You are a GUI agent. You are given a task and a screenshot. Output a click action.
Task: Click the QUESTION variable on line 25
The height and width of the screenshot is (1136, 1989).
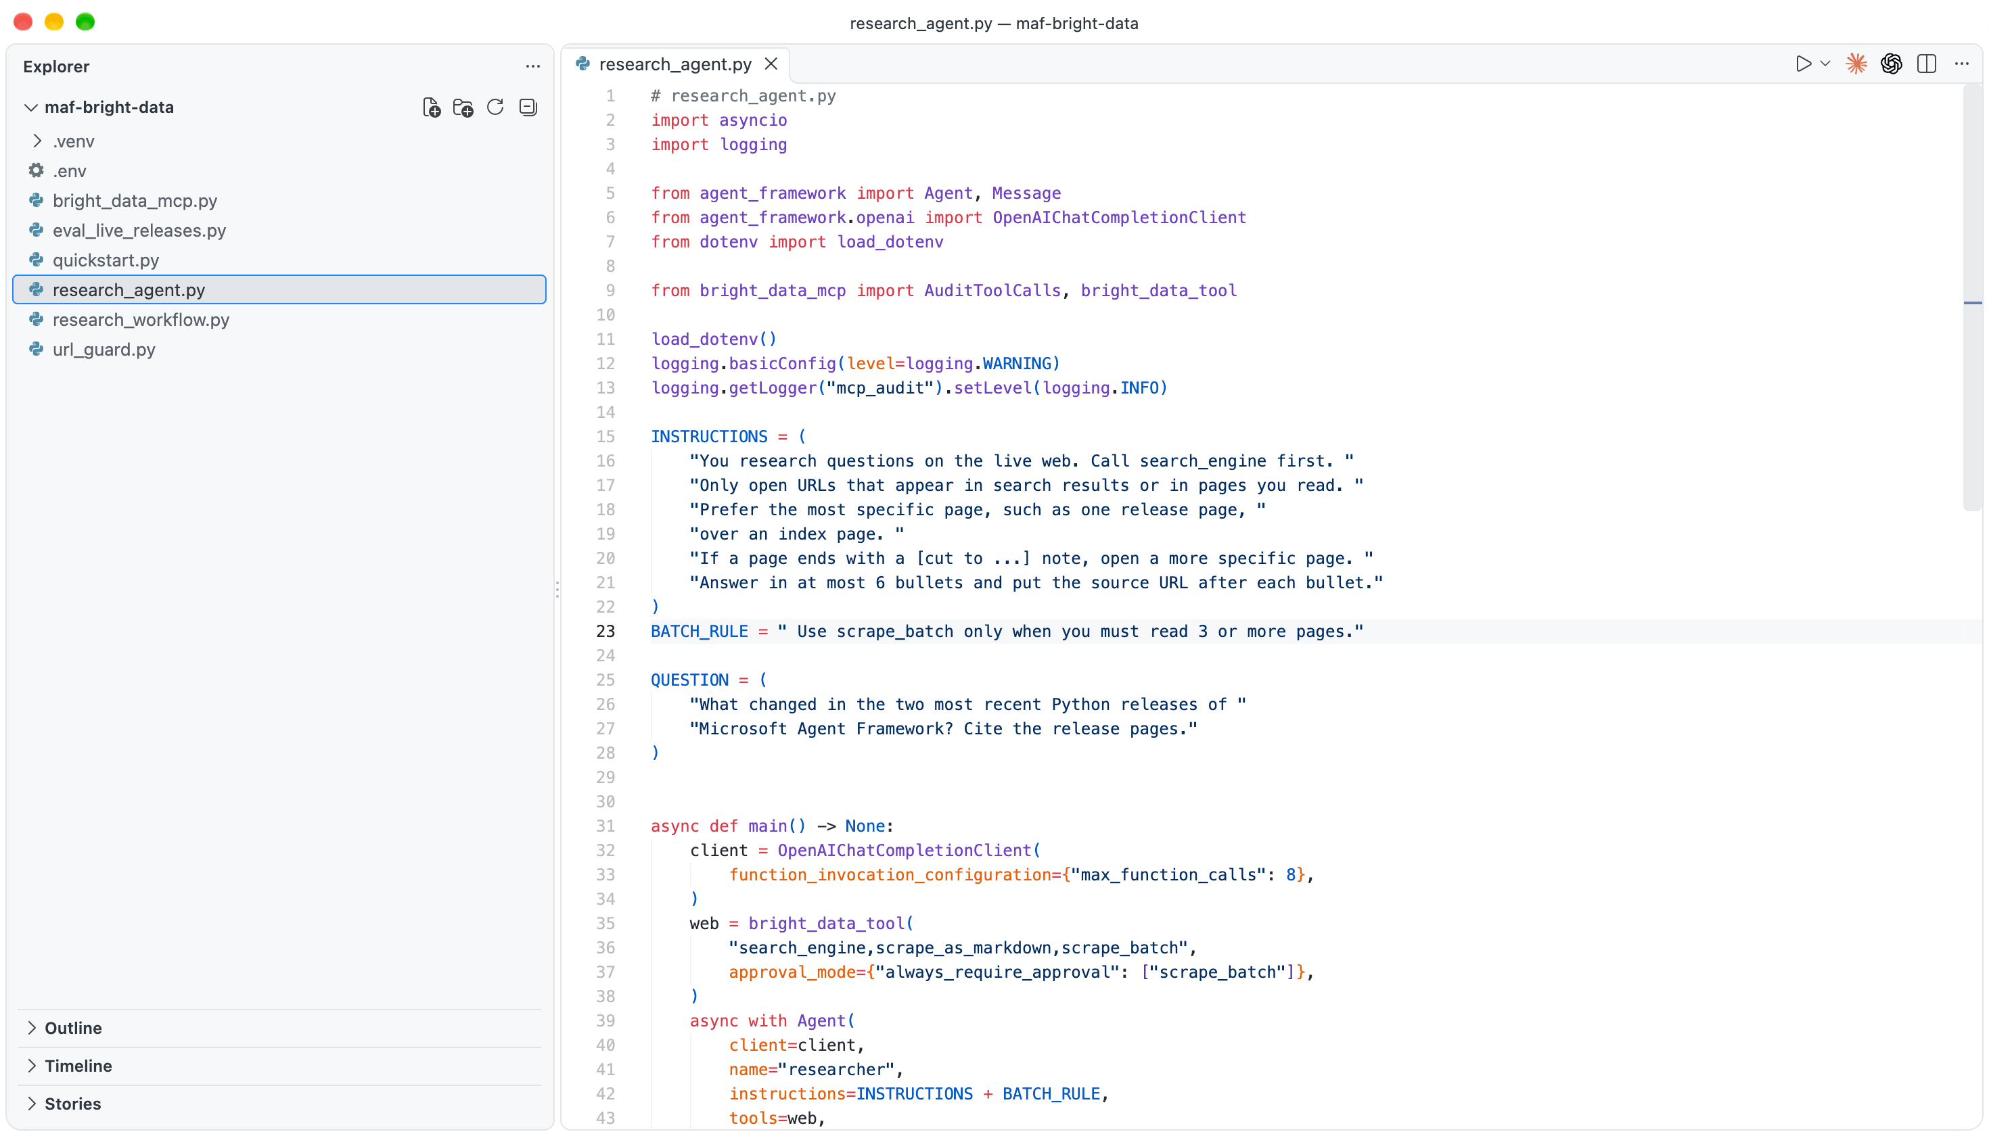(689, 680)
